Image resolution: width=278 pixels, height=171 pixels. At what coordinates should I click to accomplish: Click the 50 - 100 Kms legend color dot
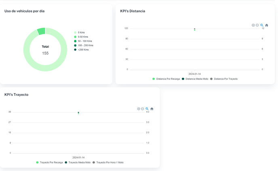point(75,41)
